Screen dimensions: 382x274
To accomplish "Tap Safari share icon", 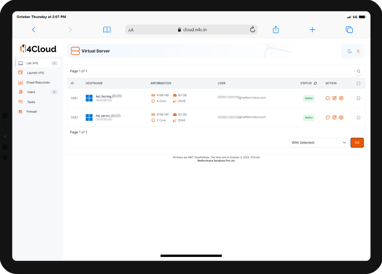I will (276, 30).
